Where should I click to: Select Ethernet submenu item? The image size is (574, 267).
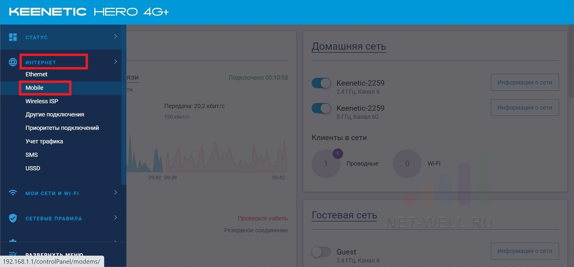(36, 74)
